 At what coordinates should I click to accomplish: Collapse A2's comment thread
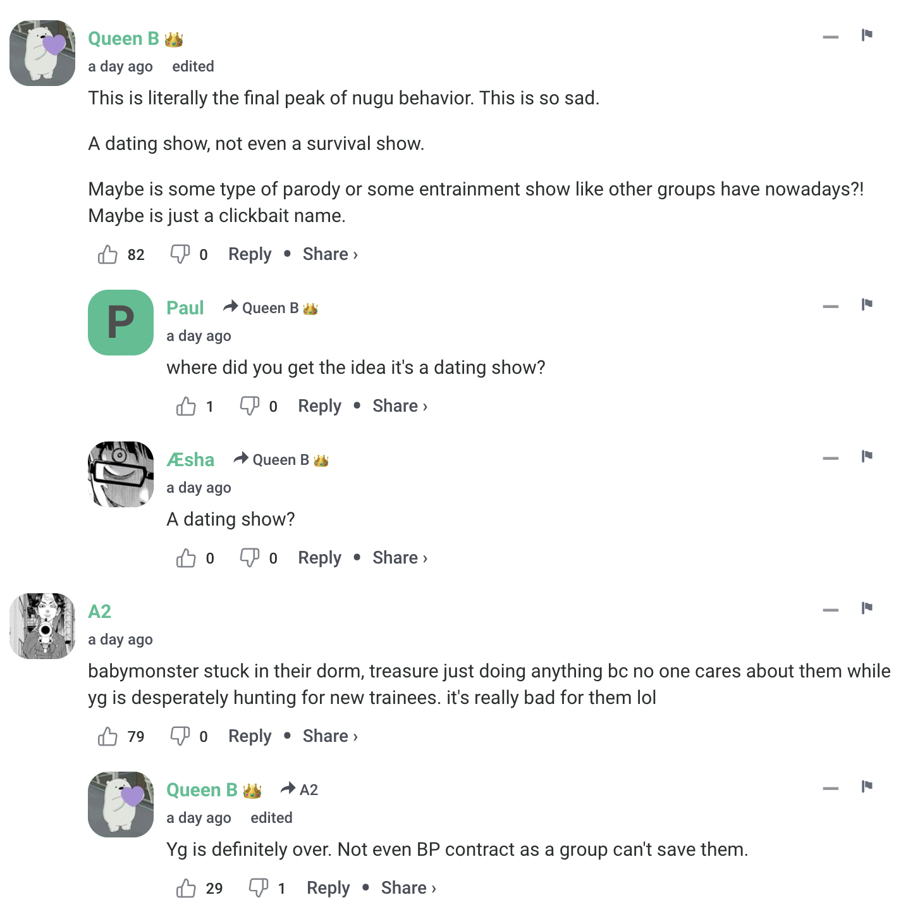click(830, 610)
